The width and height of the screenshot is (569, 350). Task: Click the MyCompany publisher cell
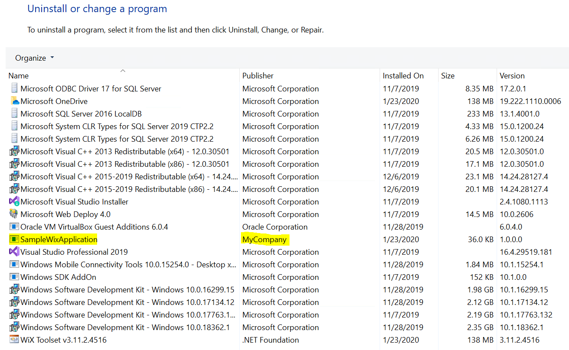point(264,240)
